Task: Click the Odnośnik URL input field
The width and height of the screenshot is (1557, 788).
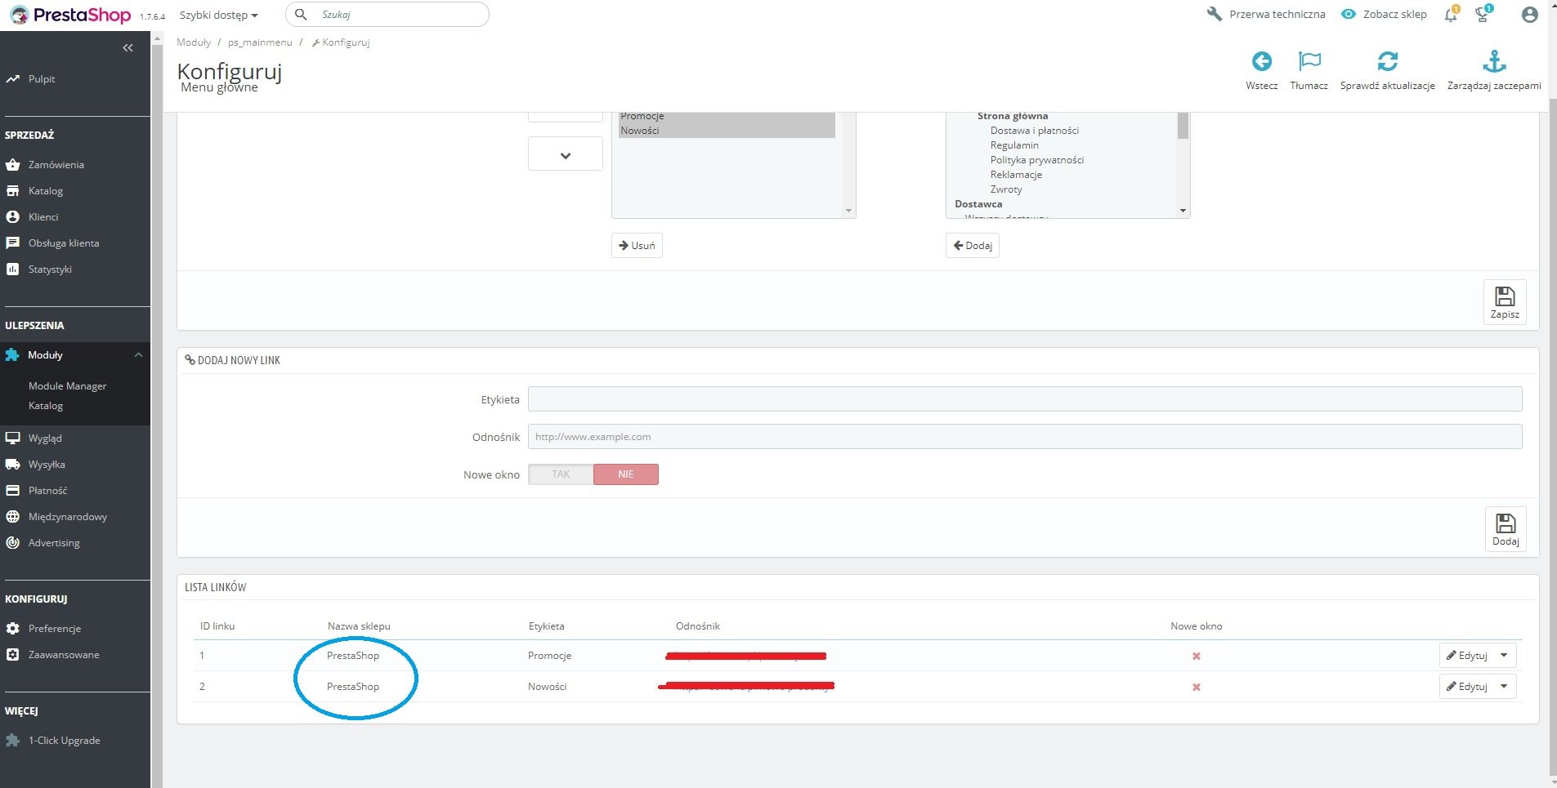Action: 1025,437
